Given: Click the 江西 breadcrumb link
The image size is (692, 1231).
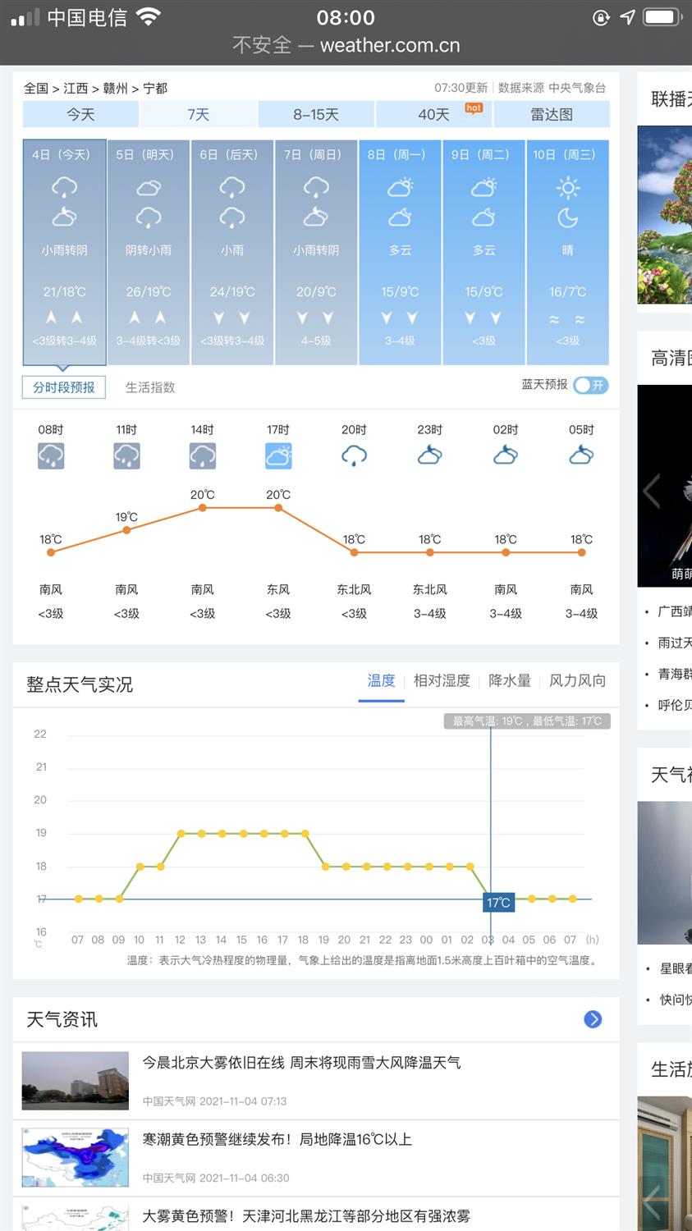Looking at the screenshot, I should click(76, 88).
